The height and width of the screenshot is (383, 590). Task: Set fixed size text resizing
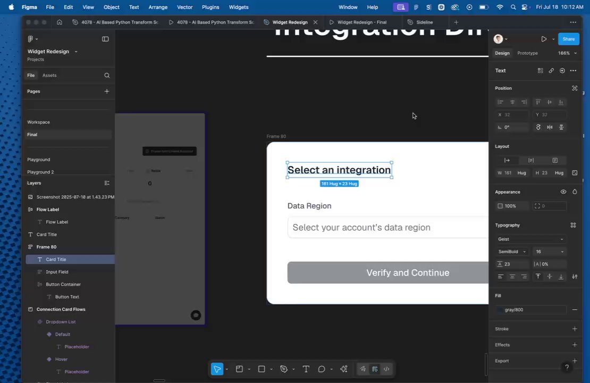point(555,161)
